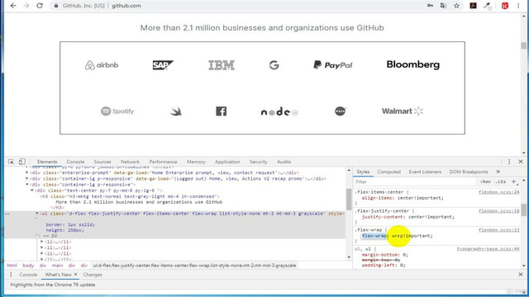Open the Event Listeners tab
Screen dimensions: 529x297
[425, 172]
